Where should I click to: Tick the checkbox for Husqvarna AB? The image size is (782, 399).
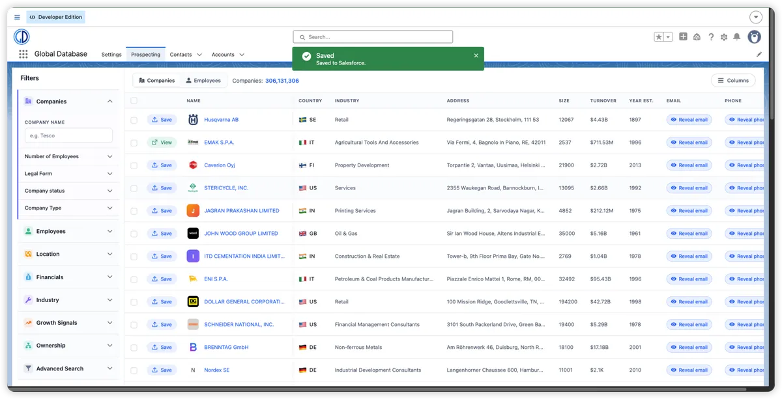[134, 120]
